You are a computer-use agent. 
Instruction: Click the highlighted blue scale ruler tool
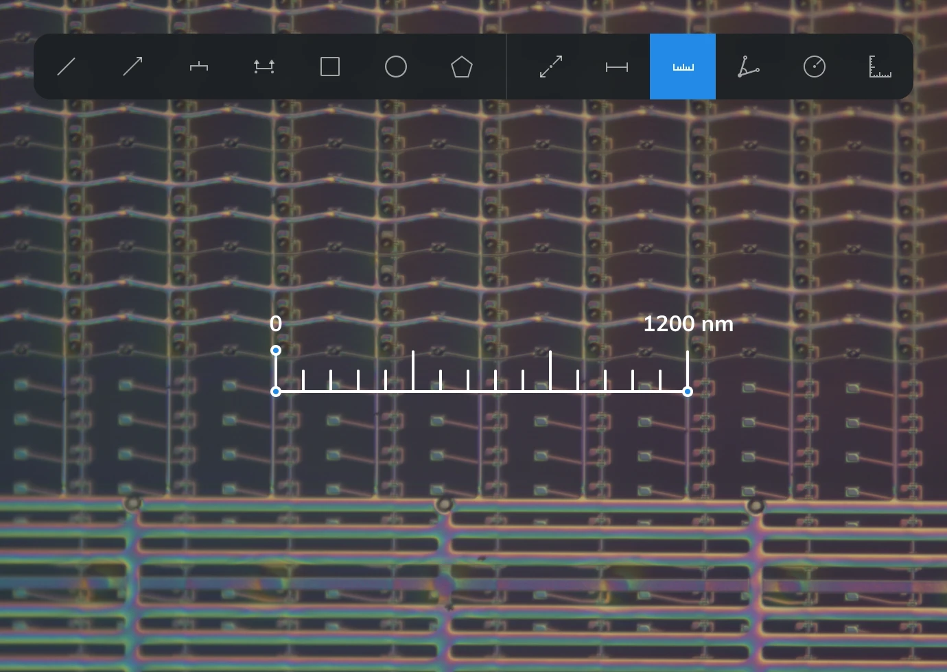pyautogui.click(x=683, y=67)
